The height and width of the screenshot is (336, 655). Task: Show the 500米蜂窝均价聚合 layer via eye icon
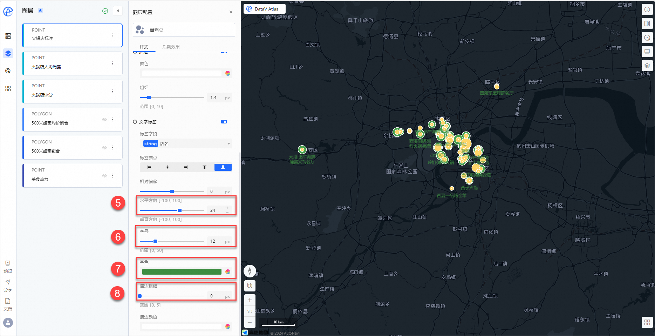coord(104,120)
